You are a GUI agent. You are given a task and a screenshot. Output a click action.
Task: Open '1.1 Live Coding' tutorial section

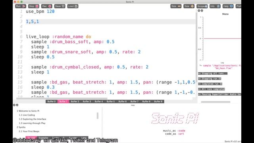[x=27, y=115]
